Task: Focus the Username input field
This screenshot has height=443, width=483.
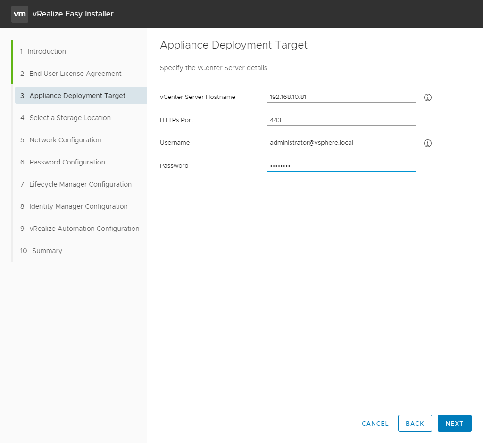Action: click(341, 143)
